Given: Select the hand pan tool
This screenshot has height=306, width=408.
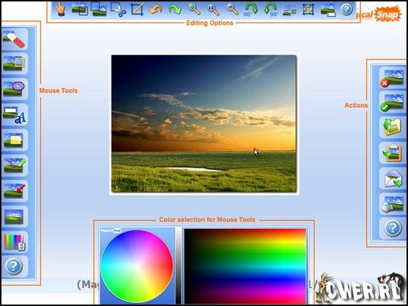Looking at the screenshot, I should pos(60,9).
